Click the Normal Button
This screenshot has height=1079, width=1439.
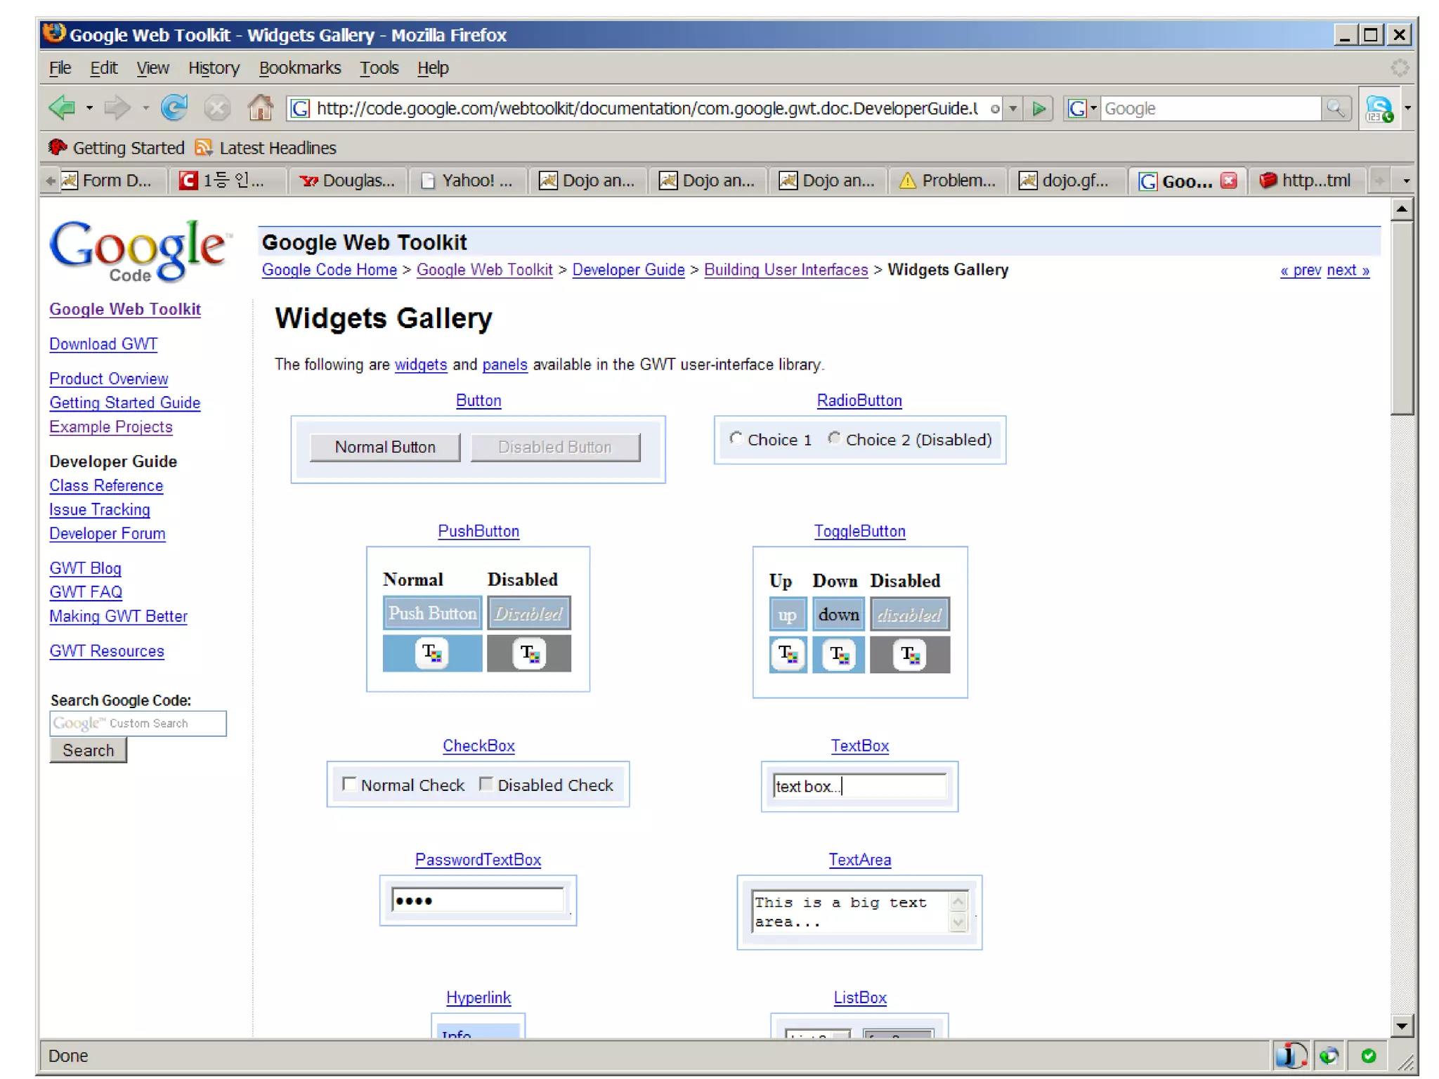tap(385, 447)
